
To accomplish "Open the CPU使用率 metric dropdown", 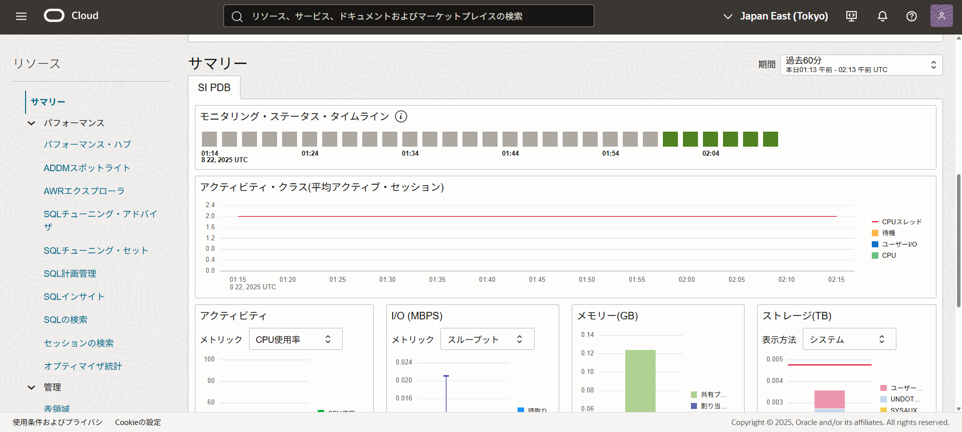I will (x=296, y=339).
